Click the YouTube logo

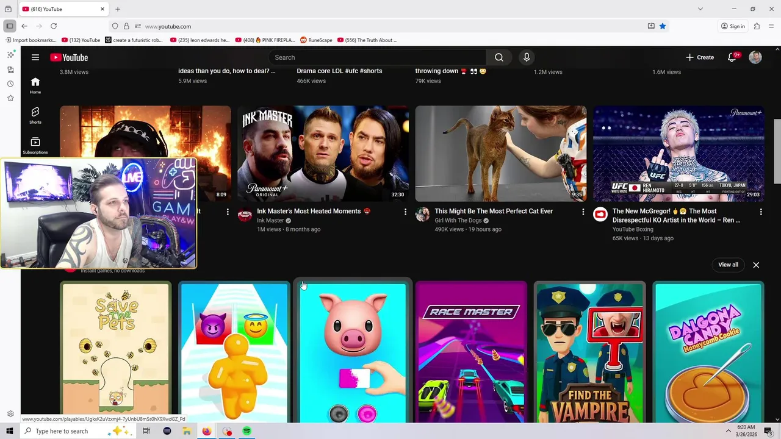point(69,57)
